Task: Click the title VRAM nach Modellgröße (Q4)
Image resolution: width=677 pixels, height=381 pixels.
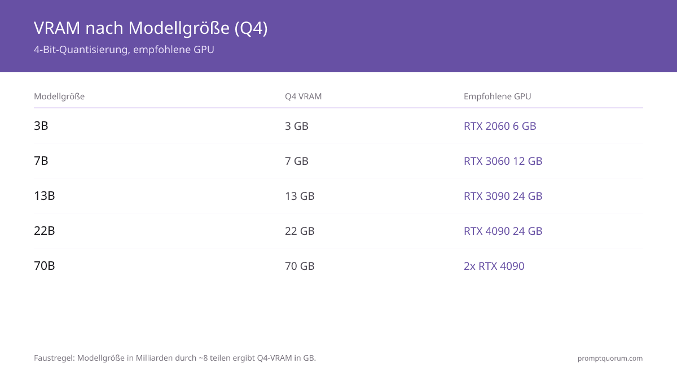Action: coord(151,28)
